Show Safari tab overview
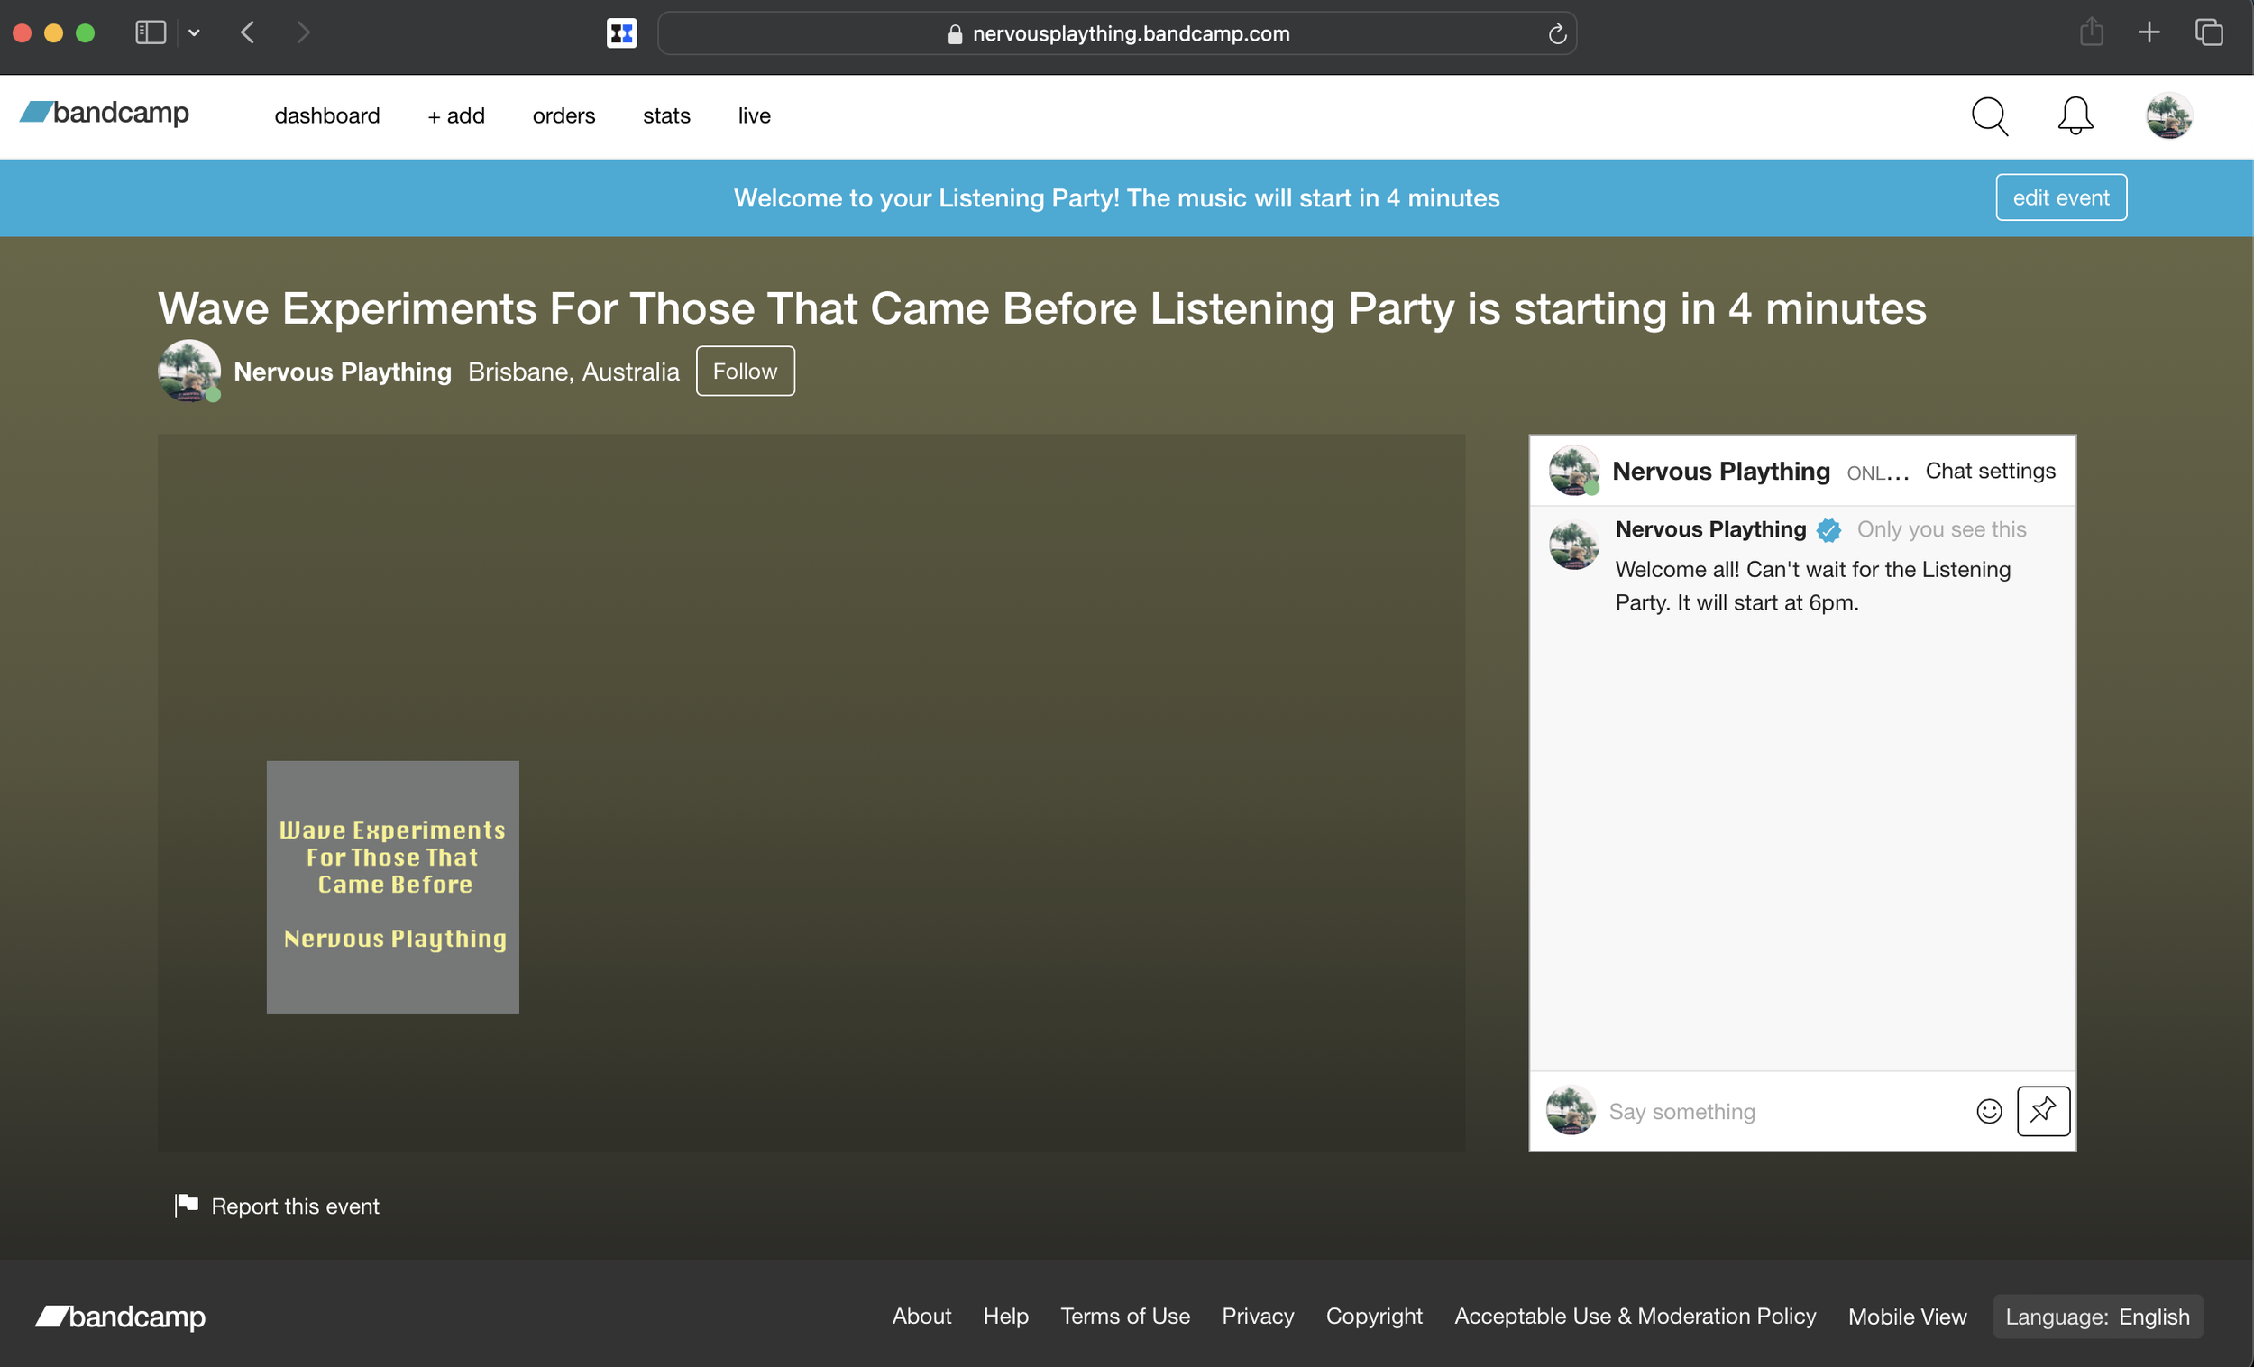 [x=2208, y=33]
